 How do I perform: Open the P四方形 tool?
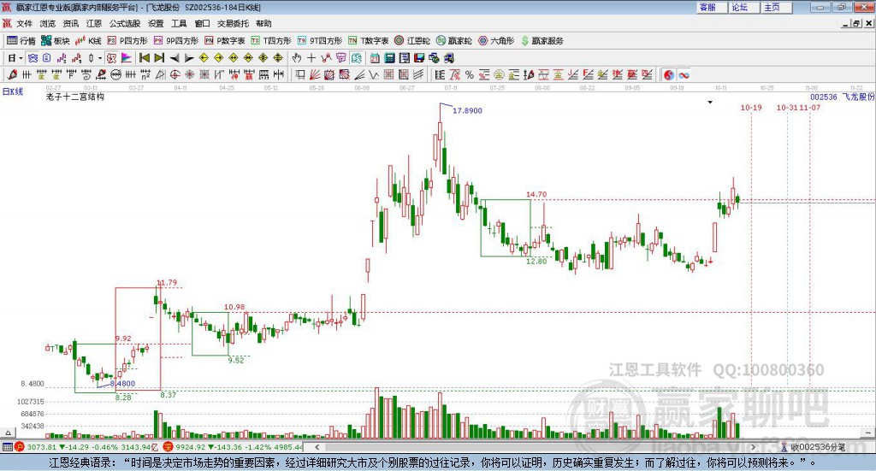click(x=127, y=41)
